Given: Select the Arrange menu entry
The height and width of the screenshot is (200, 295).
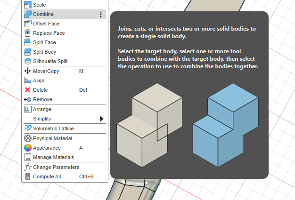Looking at the screenshot, I should tap(42, 109).
